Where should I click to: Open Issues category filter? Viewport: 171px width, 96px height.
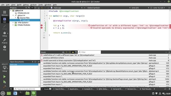click(76, 52)
